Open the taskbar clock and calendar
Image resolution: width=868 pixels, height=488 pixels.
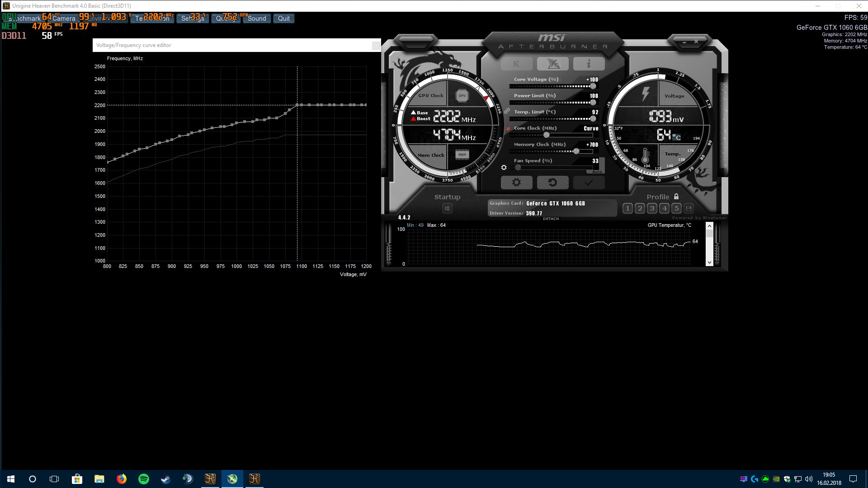pos(829,479)
